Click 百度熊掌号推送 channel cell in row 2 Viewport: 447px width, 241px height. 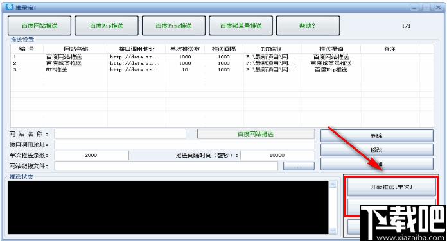click(x=331, y=63)
